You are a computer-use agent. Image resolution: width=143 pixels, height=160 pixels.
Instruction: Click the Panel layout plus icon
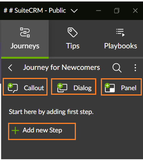[110, 88]
